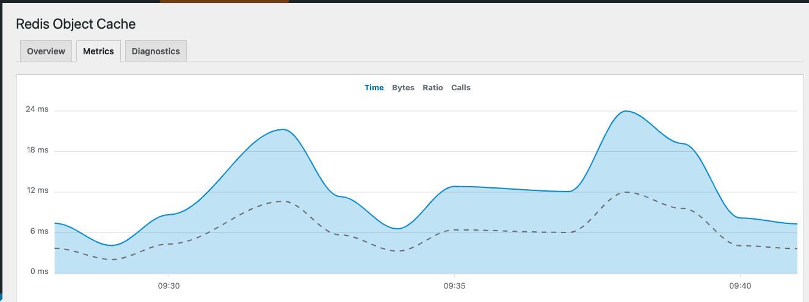Click the 09:30 time axis label

pos(169,286)
